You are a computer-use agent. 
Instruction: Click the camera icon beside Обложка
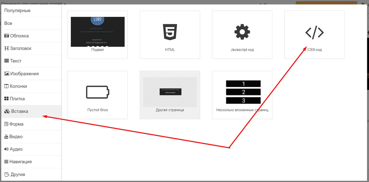click(6, 36)
